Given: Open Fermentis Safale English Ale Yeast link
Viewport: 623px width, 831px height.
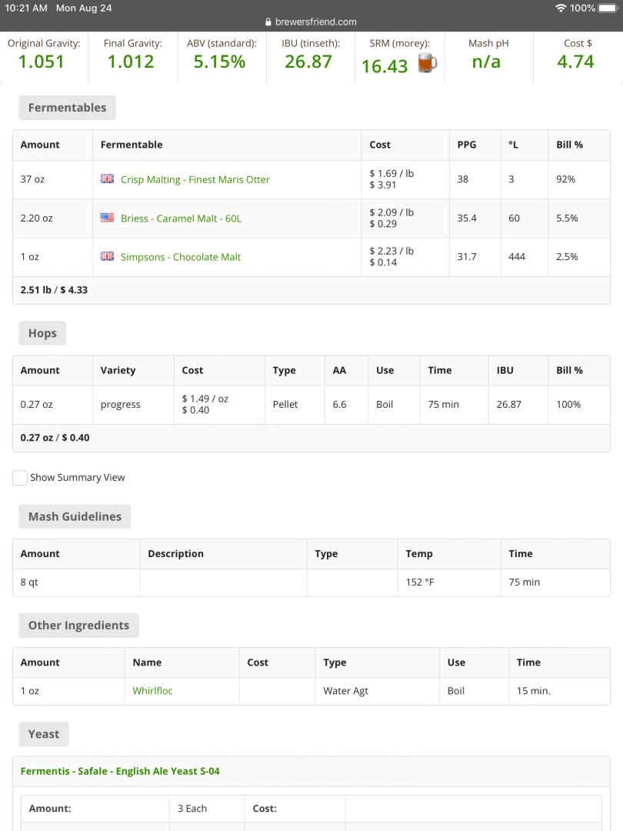Looking at the screenshot, I should point(120,771).
